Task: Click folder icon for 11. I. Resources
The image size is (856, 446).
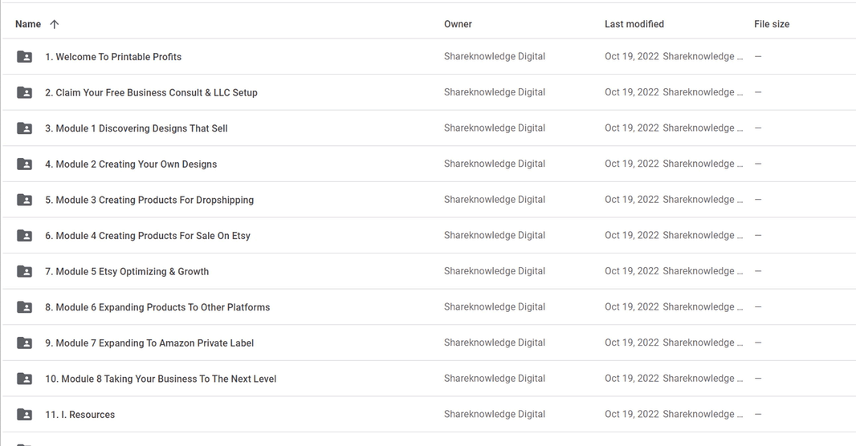Action: pos(25,415)
